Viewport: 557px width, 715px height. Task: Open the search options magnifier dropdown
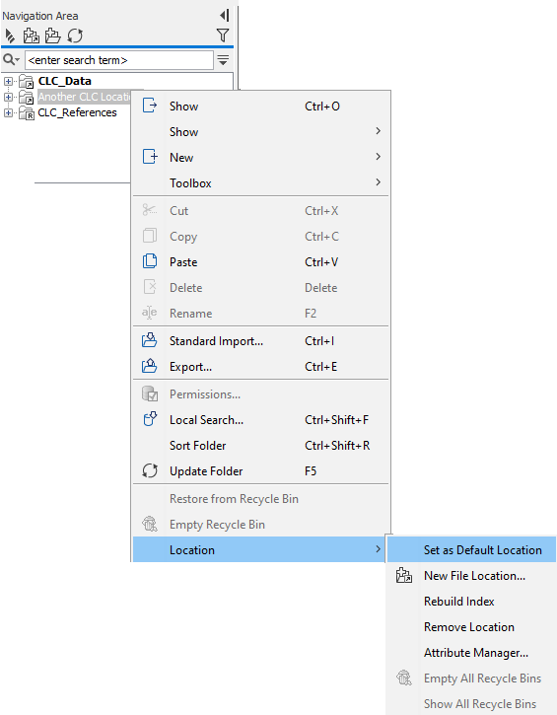click(x=11, y=60)
